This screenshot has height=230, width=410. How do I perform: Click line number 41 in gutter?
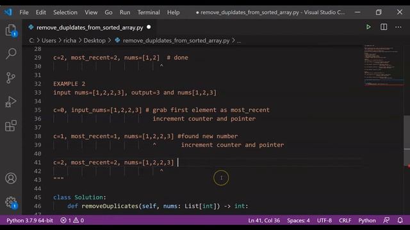tap(38, 162)
